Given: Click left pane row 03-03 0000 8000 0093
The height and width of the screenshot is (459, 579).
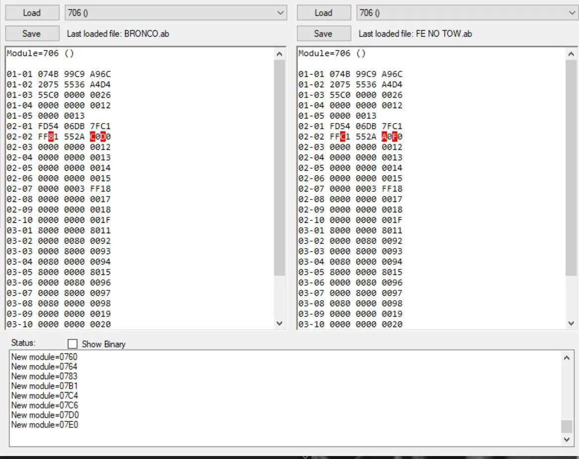Looking at the screenshot, I should pos(59,252).
